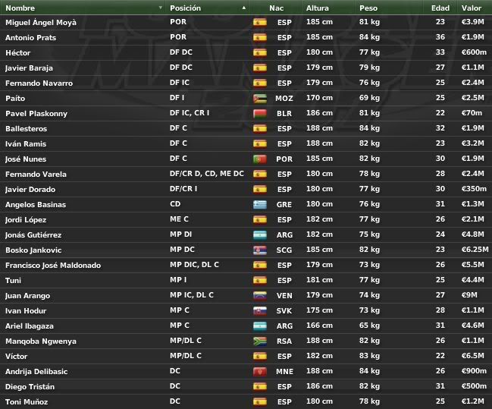Click Spain flag in Francisco José Maldonado row
492x409 pixels.
point(260,265)
